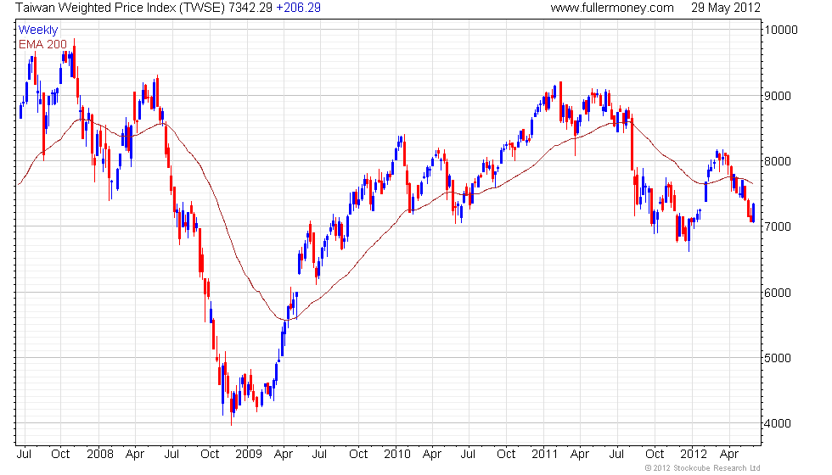The height and width of the screenshot is (475, 832).
Task: Click the Apr label after 2009
Action: point(284,455)
